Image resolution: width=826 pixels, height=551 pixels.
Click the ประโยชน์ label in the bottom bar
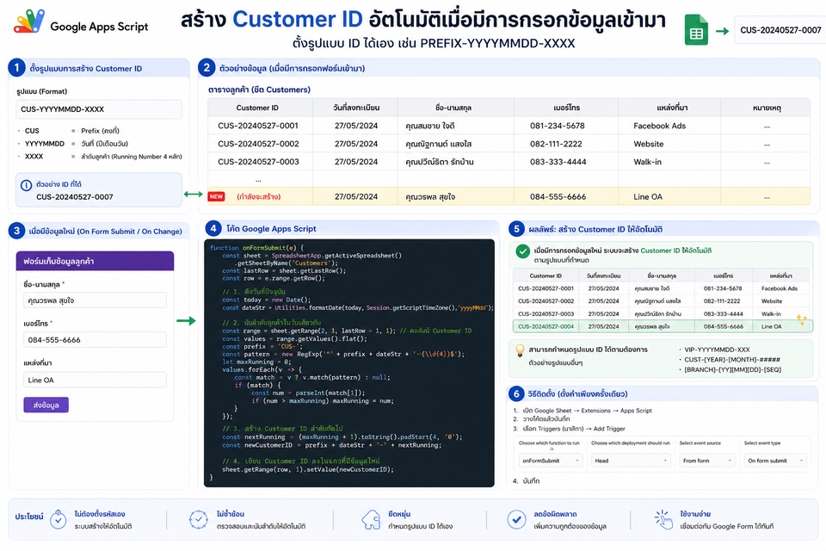(29, 517)
